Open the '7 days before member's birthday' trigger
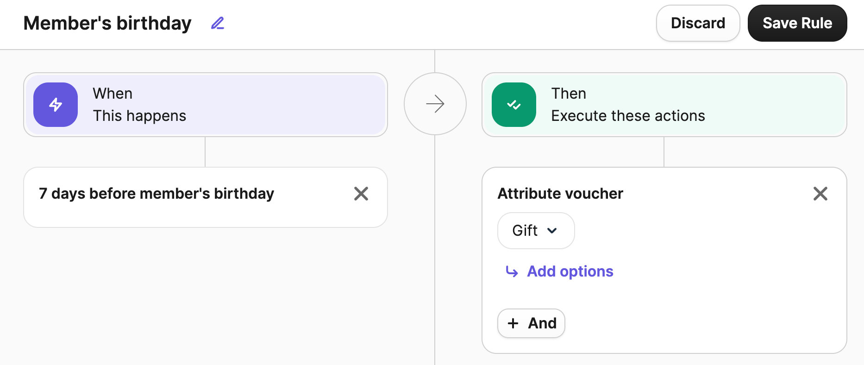 (157, 194)
